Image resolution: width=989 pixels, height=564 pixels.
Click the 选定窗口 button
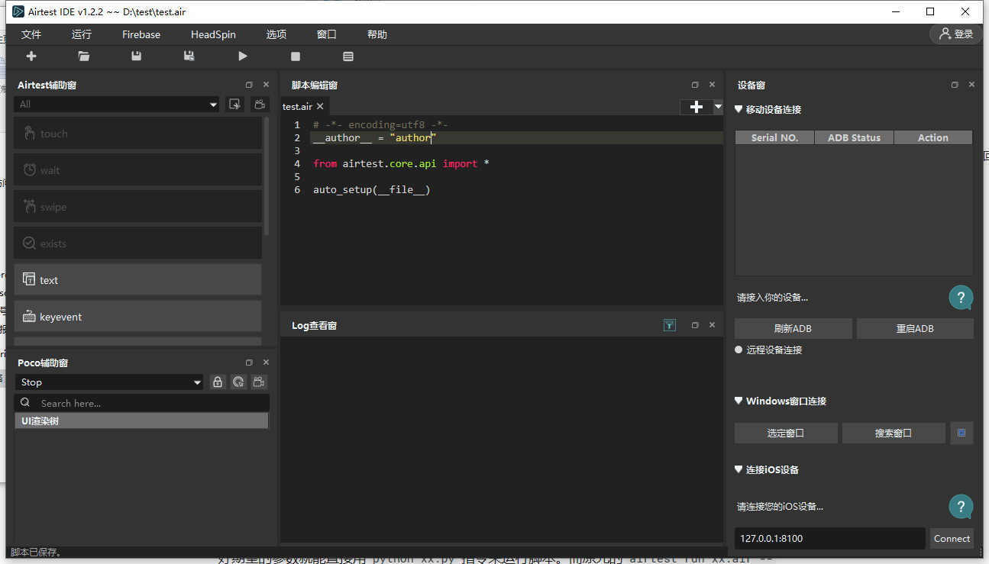(786, 433)
